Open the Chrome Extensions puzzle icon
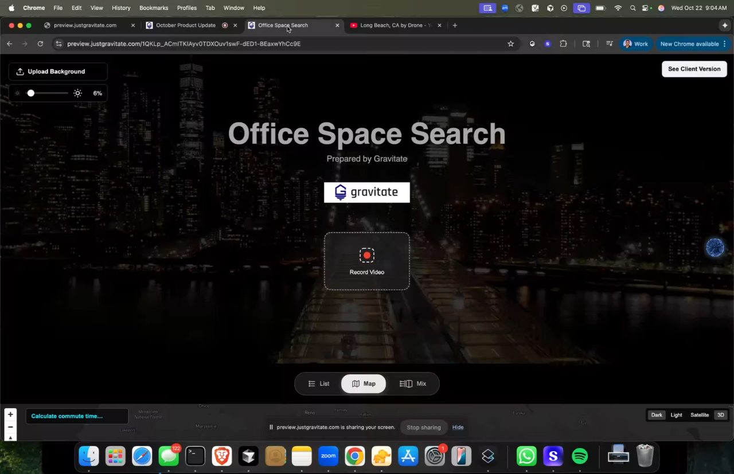 (x=563, y=44)
